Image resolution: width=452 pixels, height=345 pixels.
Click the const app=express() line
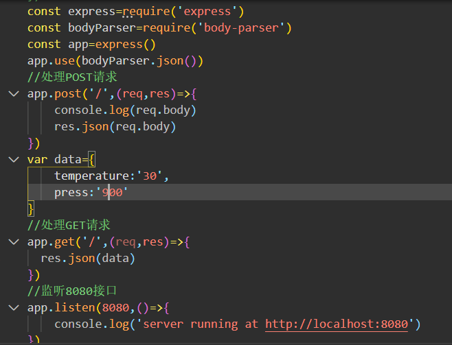click(x=91, y=45)
